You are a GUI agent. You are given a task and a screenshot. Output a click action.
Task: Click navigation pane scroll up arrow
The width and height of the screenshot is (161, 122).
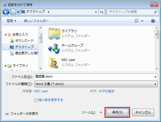click(41, 28)
